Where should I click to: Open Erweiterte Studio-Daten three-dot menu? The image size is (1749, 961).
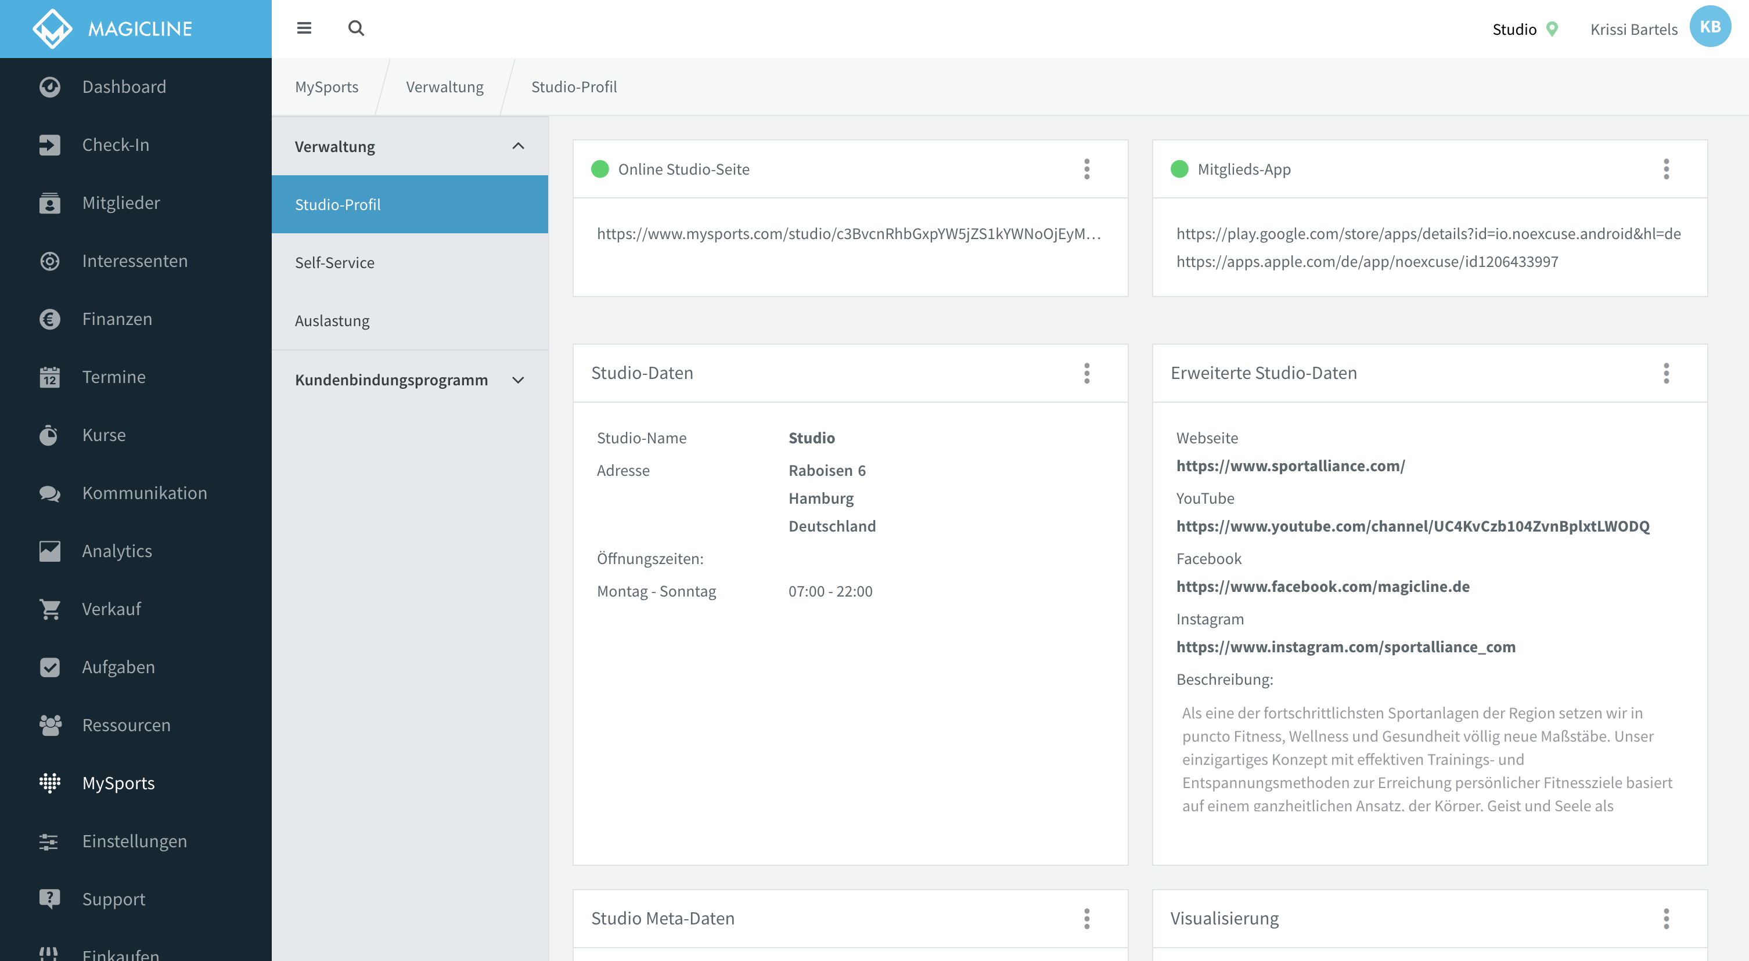(x=1666, y=373)
